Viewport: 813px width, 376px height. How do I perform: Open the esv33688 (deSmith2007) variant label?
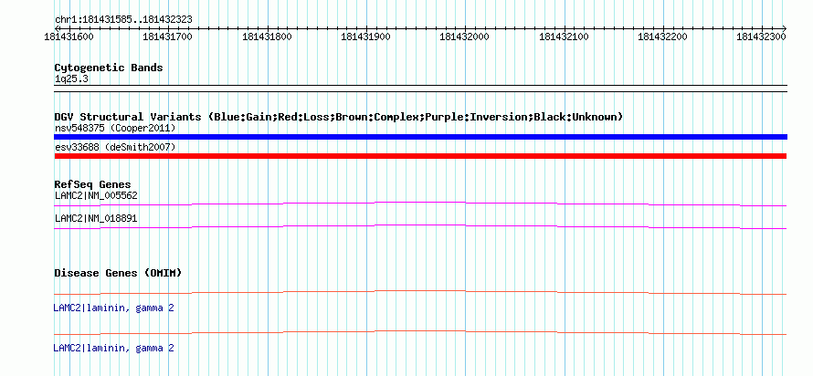coord(115,148)
